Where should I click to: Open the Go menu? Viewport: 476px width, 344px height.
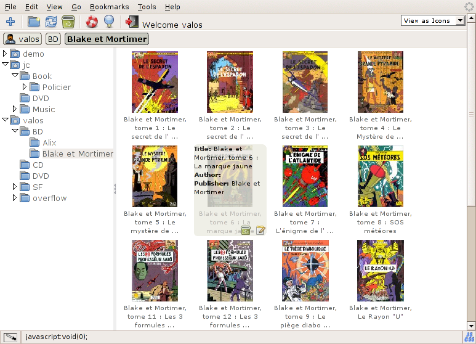pos(76,7)
